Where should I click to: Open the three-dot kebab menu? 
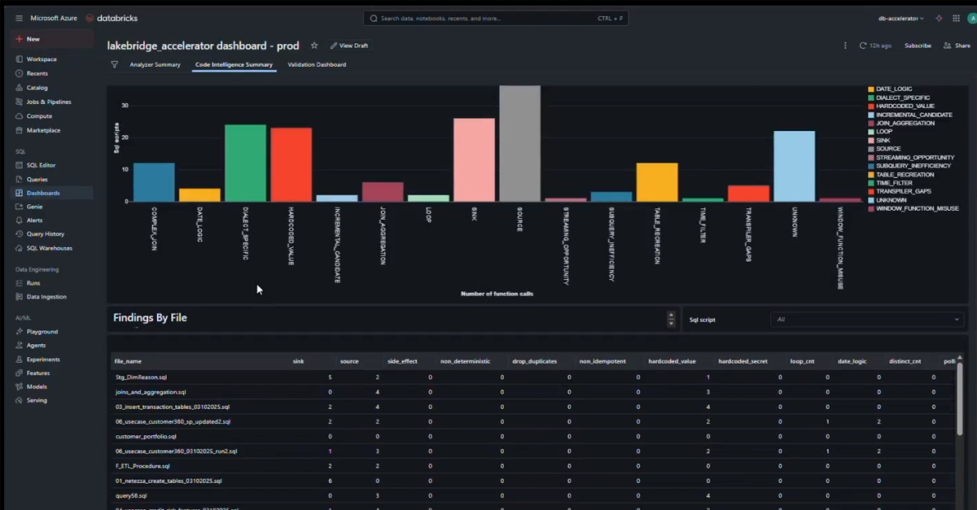845,46
